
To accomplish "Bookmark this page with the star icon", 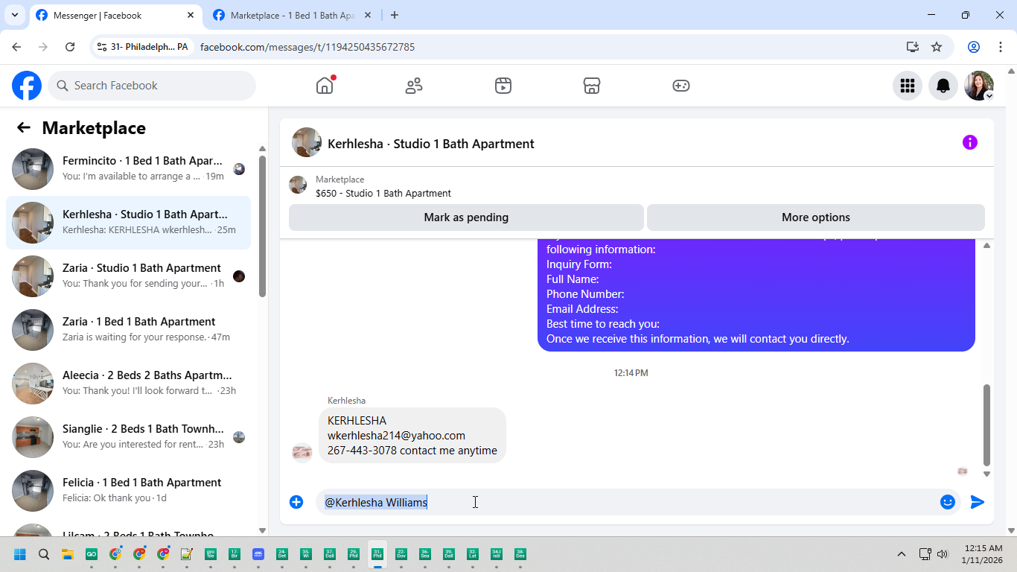I will [937, 47].
